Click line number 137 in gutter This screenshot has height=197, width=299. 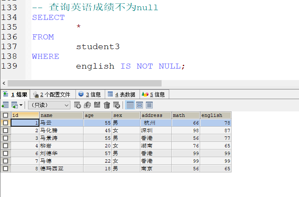pyautogui.click(x=9, y=47)
